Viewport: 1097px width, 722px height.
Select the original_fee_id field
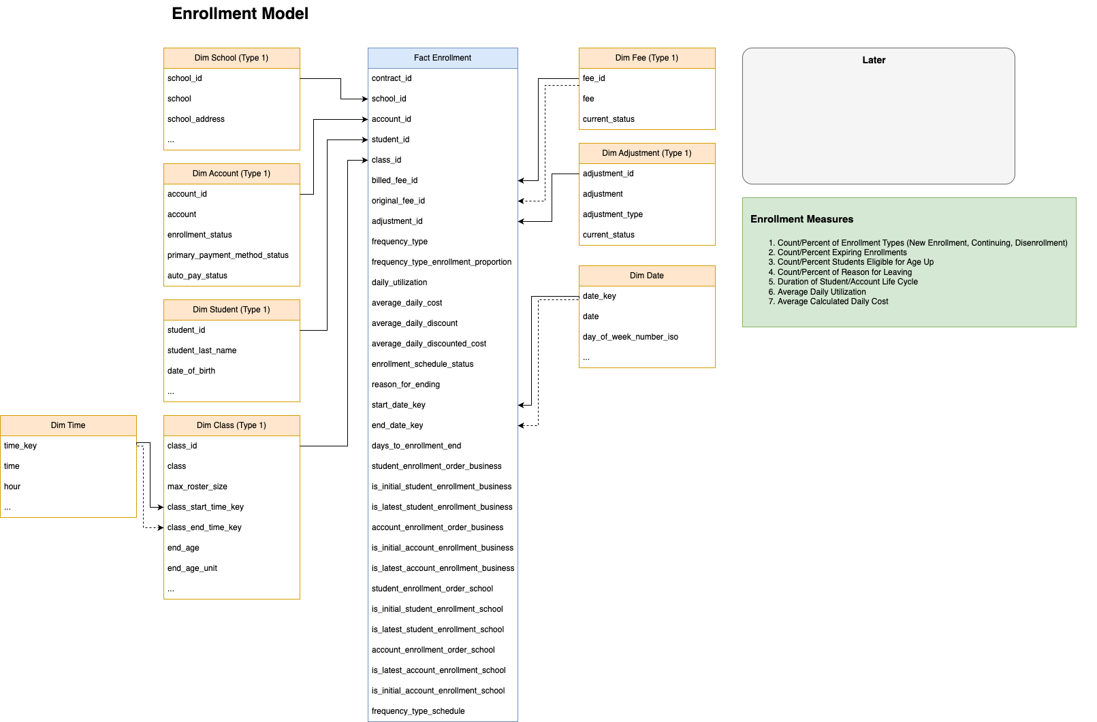398,201
